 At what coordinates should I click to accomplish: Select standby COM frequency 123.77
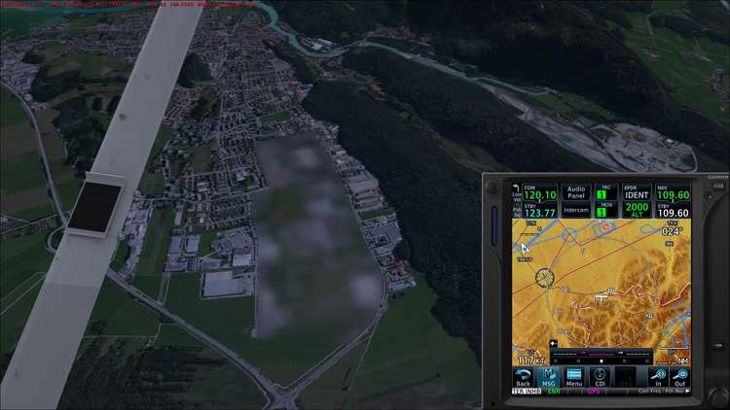[x=540, y=211]
